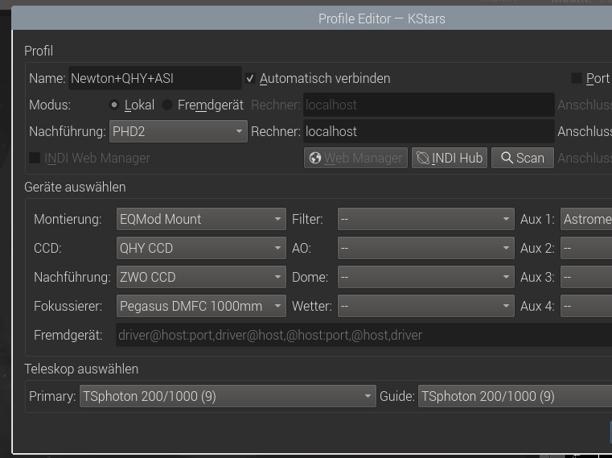This screenshot has width=612, height=458.
Task: Open the Dome dropdown
Action: pyautogui.click(x=425, y=277)
